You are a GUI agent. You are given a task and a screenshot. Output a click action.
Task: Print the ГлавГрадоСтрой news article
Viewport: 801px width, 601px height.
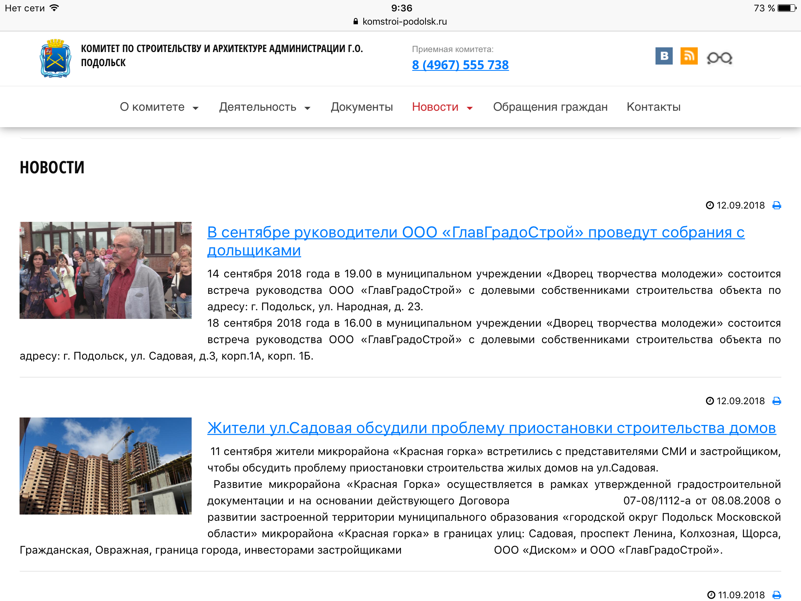(777, 205)
